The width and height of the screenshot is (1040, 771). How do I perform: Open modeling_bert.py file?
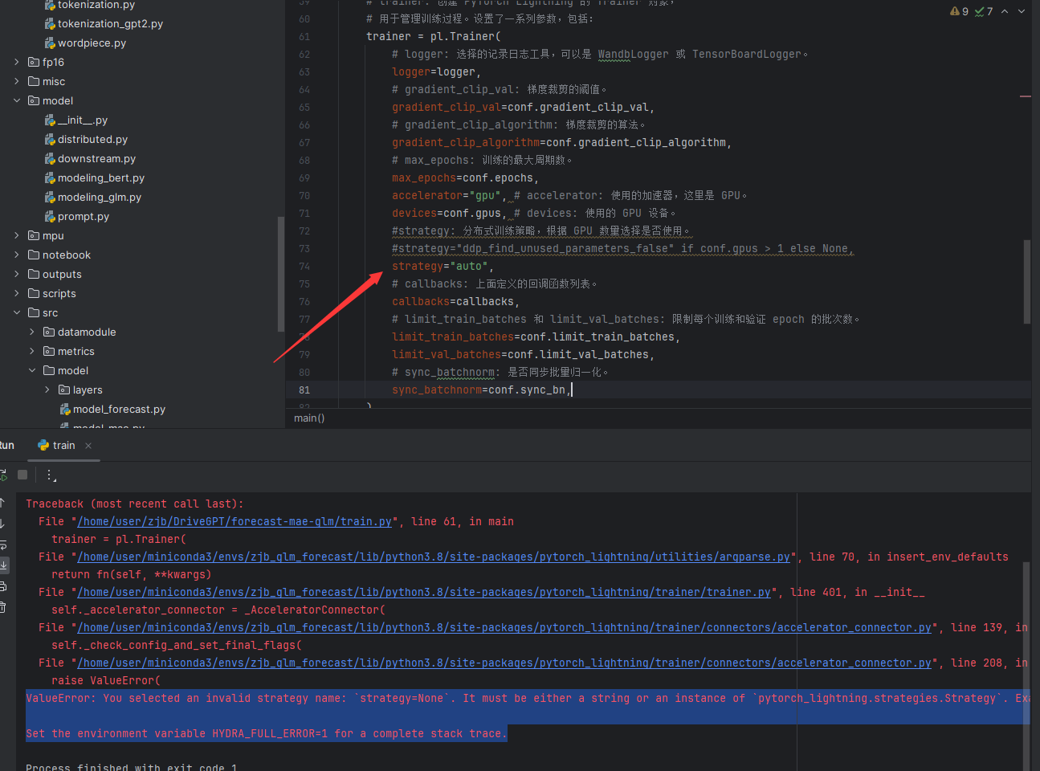(101, 177)
